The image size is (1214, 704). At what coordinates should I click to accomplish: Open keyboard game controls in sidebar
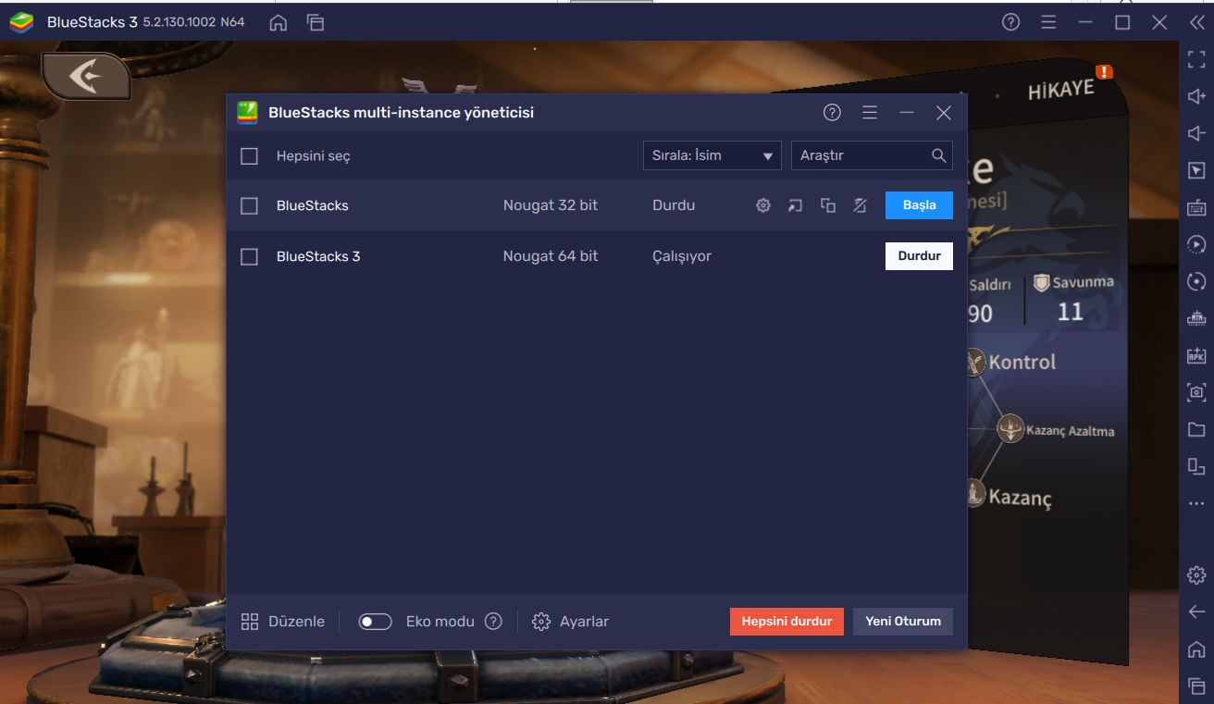coord(1196,208)
